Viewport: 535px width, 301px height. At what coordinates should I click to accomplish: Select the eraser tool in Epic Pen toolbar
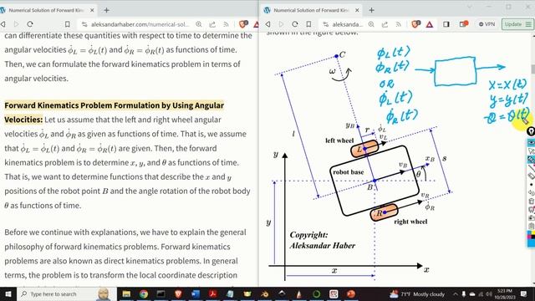pyautogui.click(x=532, y=176)
